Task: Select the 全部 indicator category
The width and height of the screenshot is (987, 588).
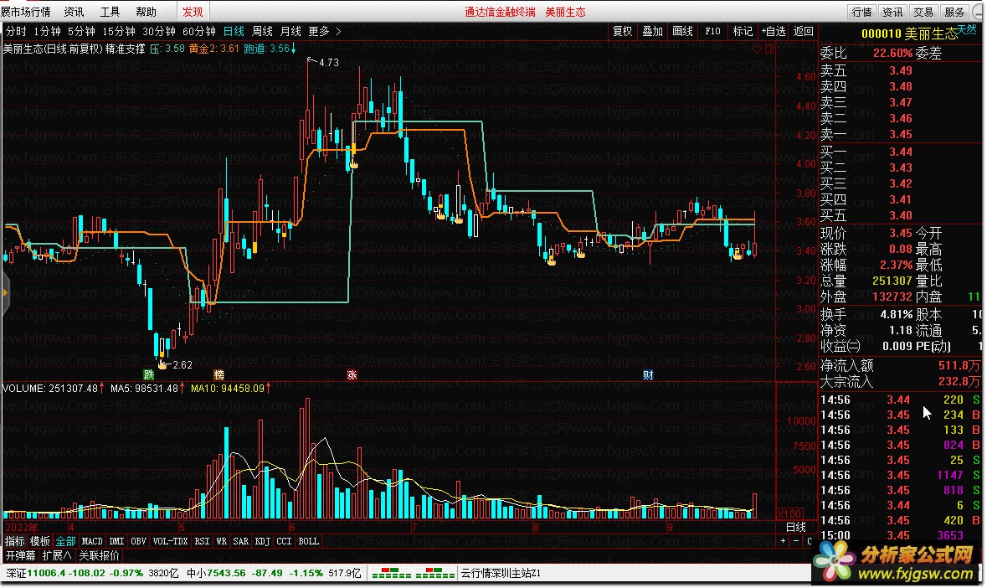Action: point(65,541)
